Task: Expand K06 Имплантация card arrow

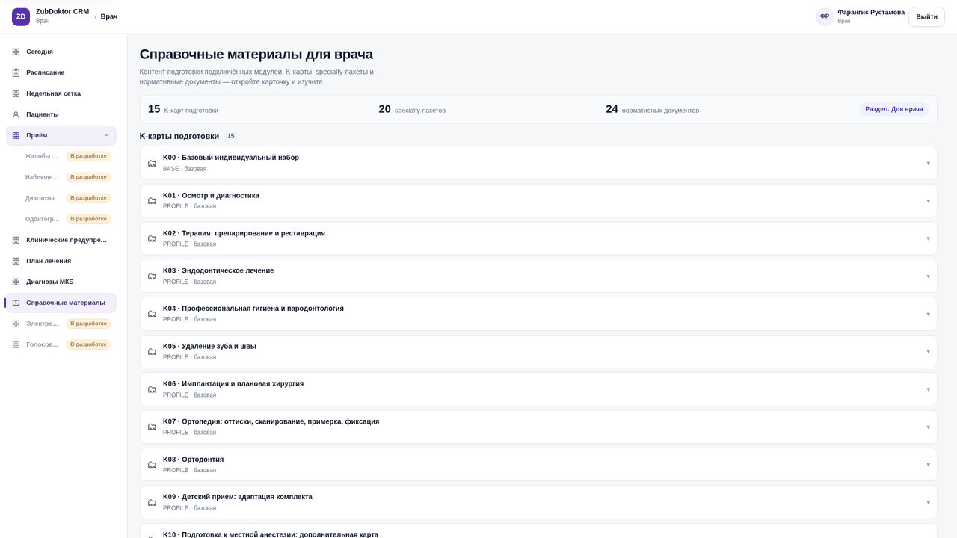Action: [x=928, y=389]
